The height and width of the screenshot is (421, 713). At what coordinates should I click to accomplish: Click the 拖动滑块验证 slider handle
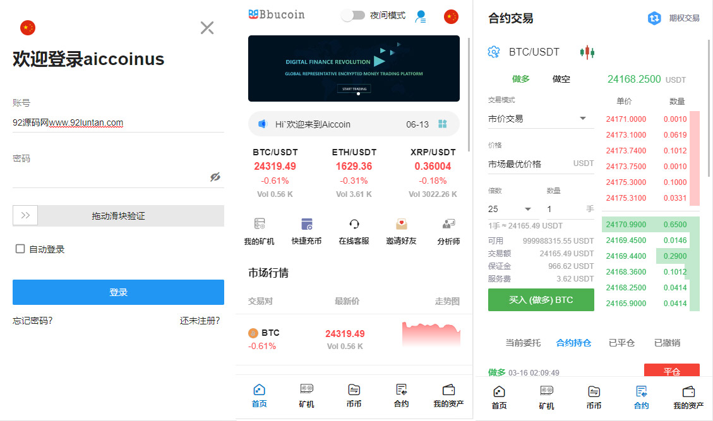pos(25,216)
